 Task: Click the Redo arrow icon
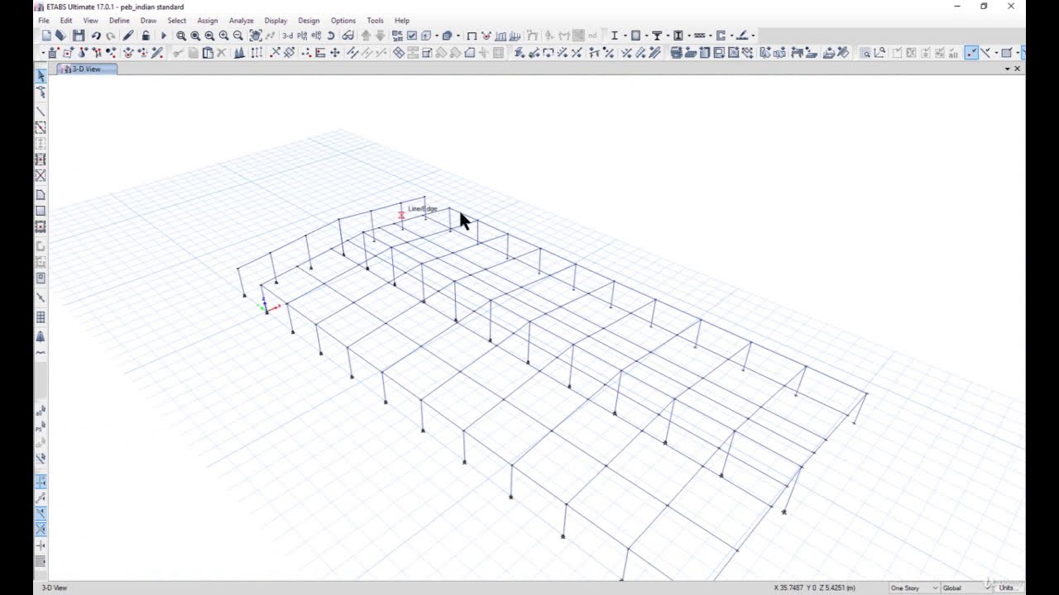(x=111, y=36)
